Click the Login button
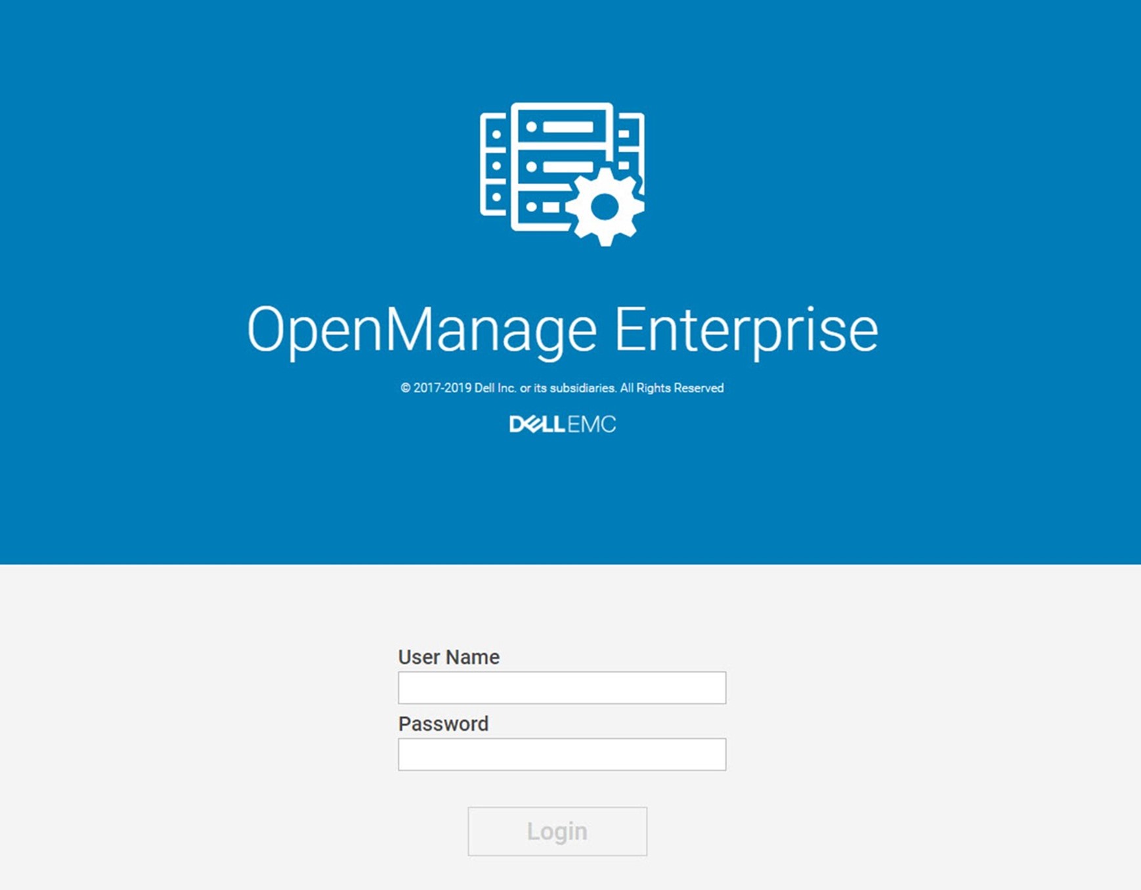This screenshot has height=890, width=1141. point(557,831)
